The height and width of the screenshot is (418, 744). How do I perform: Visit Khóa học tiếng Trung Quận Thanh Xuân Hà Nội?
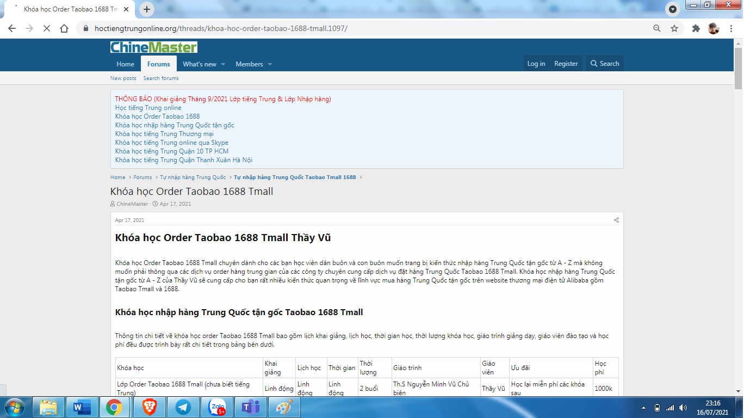tap(184, 160)
